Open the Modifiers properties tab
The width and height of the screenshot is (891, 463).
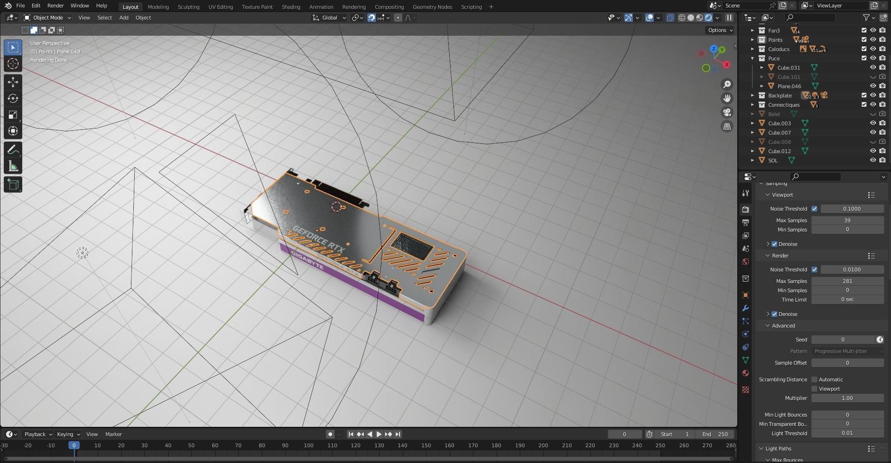[746, 308]
